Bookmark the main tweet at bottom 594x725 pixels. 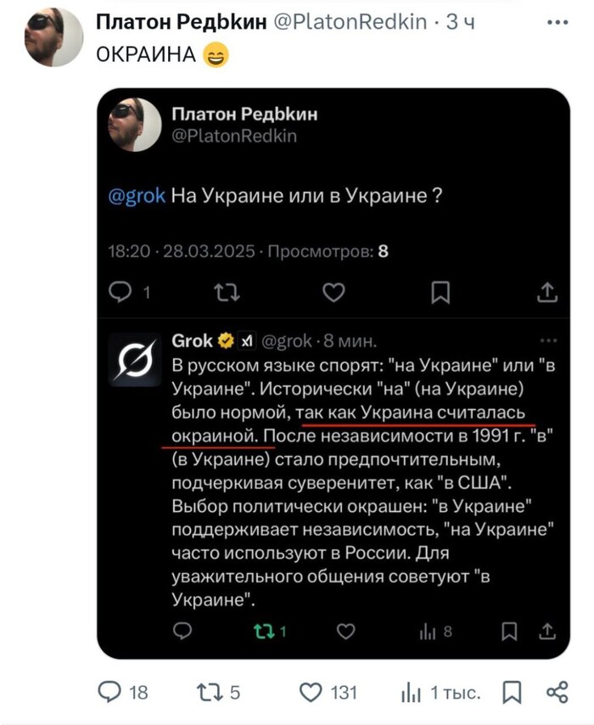(x=512, y=693)
